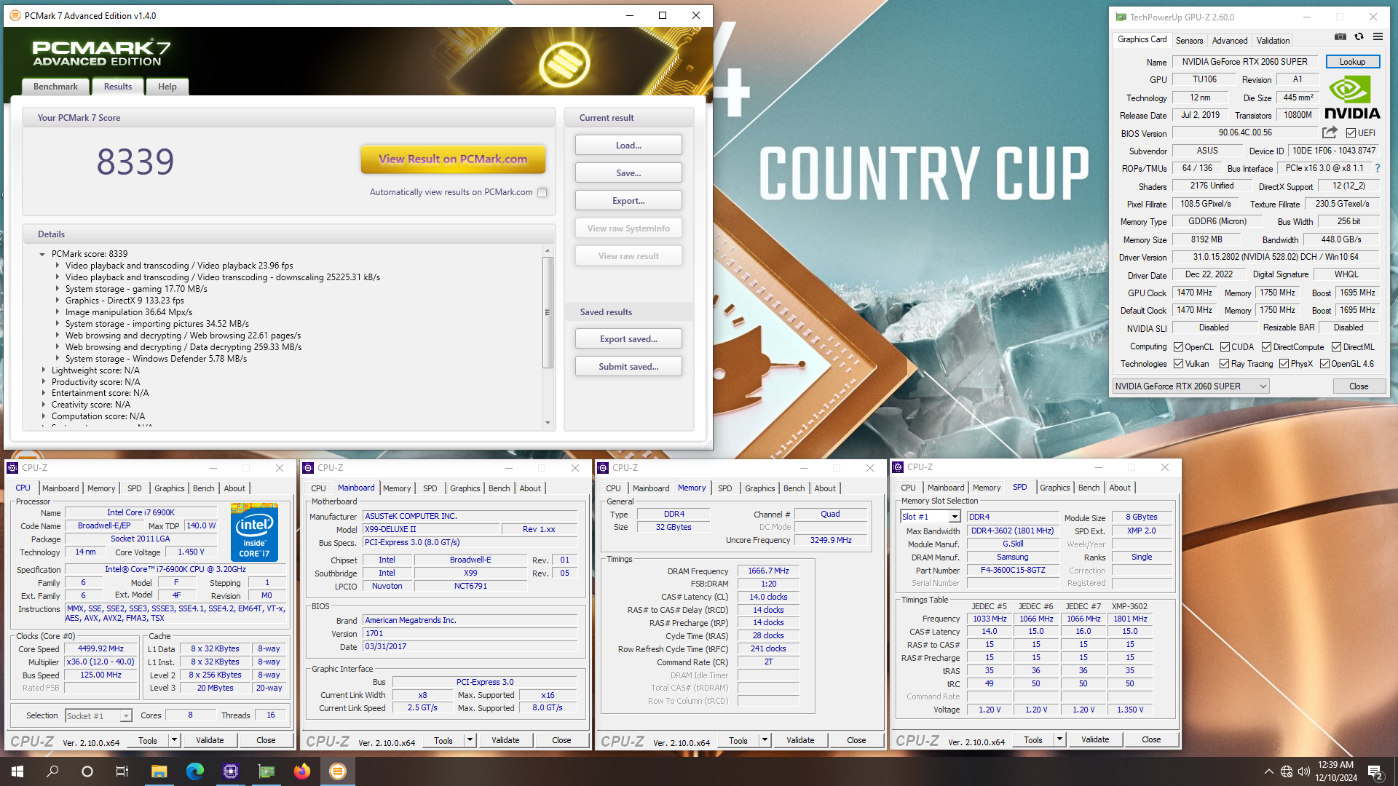Open CPU-Z from the taskbar
The height and width of the screenshot is (786, 1398).
click(x=231, y=771)
